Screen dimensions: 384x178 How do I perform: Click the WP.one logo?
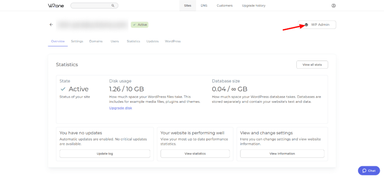tap(57, 6)
